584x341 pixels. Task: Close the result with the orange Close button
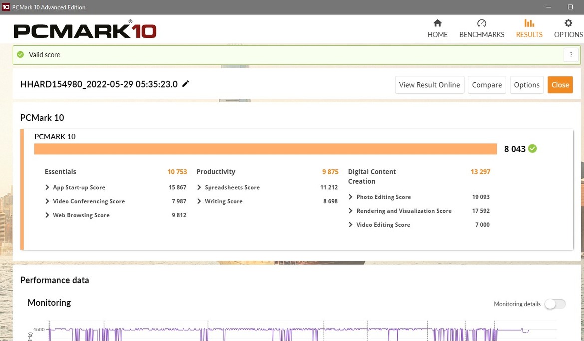tap(560, 85)
